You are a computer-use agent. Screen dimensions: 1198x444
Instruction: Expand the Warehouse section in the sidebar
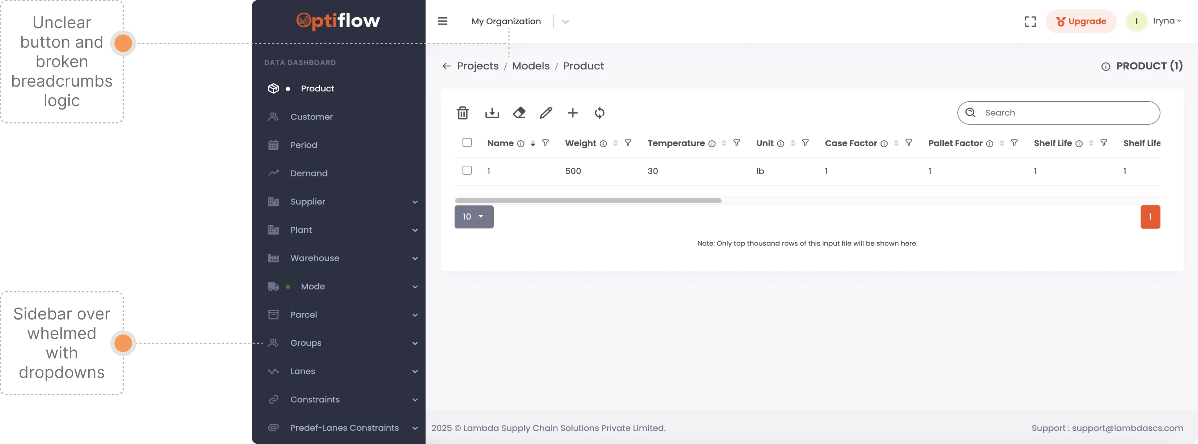pos(415,258)
